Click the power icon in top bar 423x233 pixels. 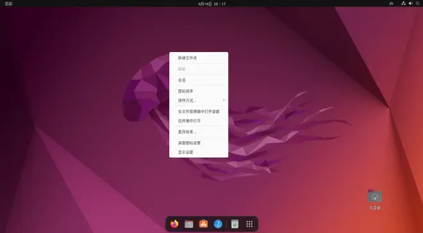click(418, 3)
